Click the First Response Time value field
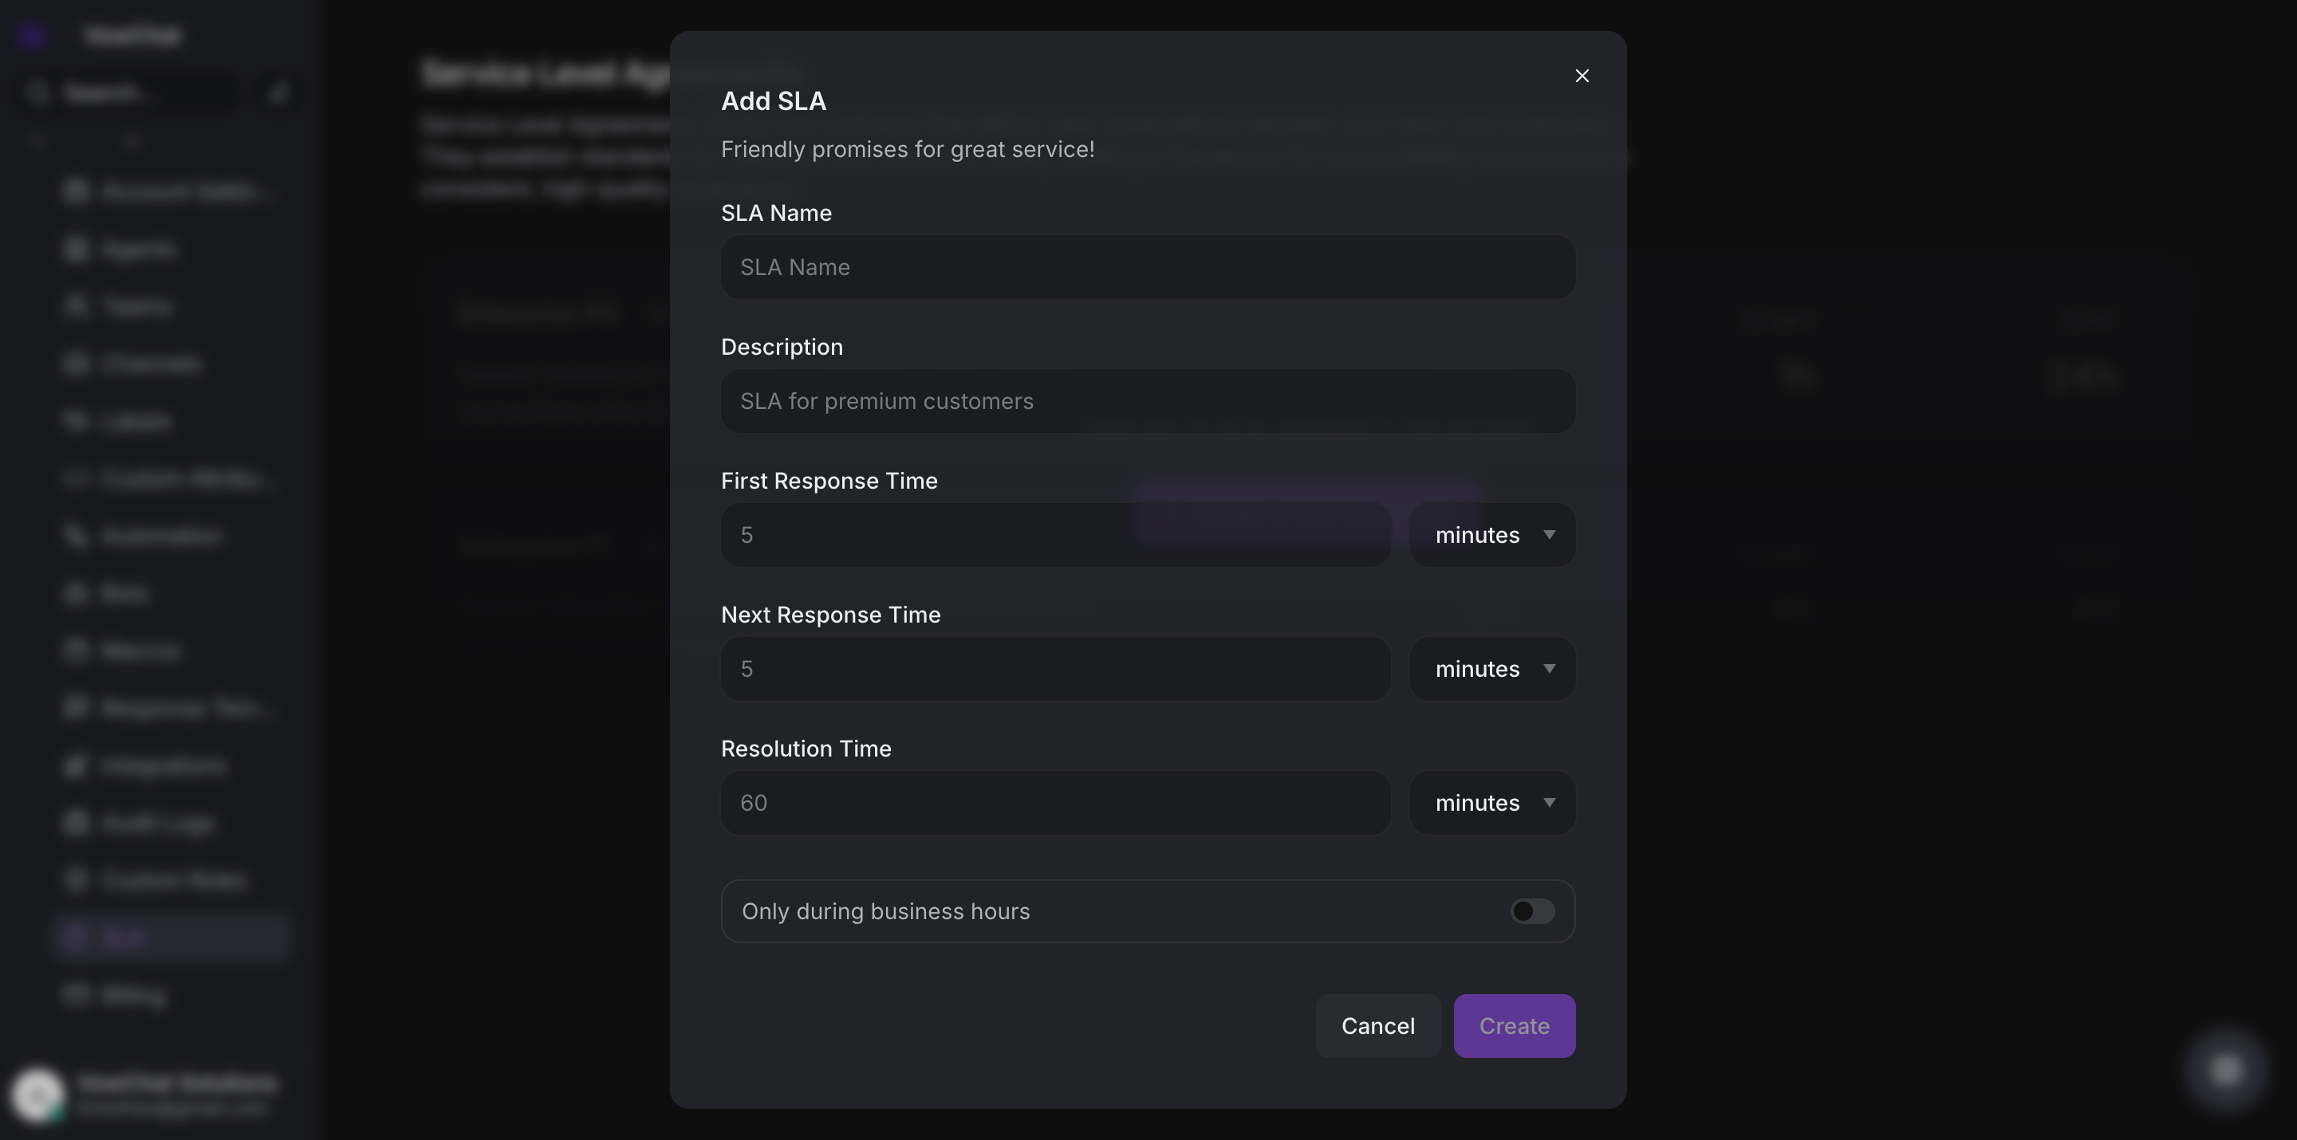This screenshot has width=2297, height=1140. tap(1056, 535)
